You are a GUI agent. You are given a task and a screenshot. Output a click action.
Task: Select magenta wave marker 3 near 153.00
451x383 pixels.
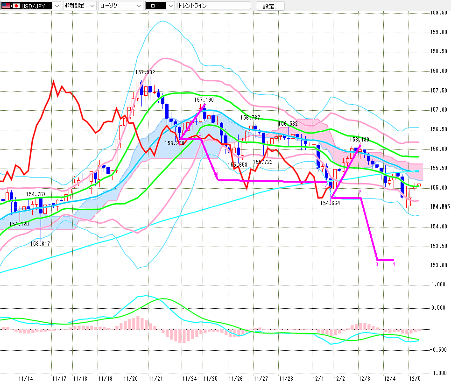click(376, 264)
